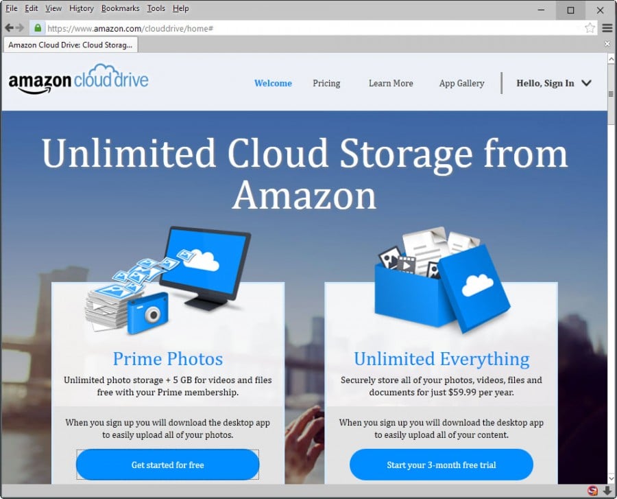Click Start your 3-month free trial

tap(441, 465)
